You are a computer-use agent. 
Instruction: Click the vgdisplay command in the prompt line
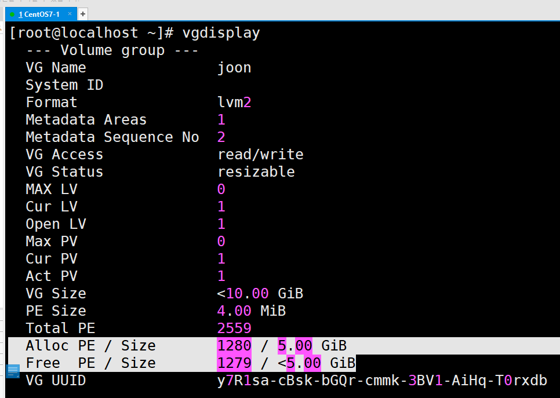click(221, 32)
